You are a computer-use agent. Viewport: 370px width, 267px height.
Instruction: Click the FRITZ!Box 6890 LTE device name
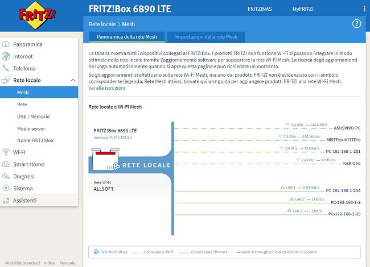[115, 131]
